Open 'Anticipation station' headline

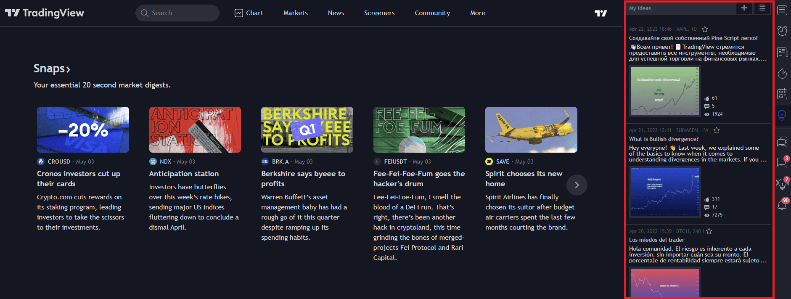[x=184, y=174]
